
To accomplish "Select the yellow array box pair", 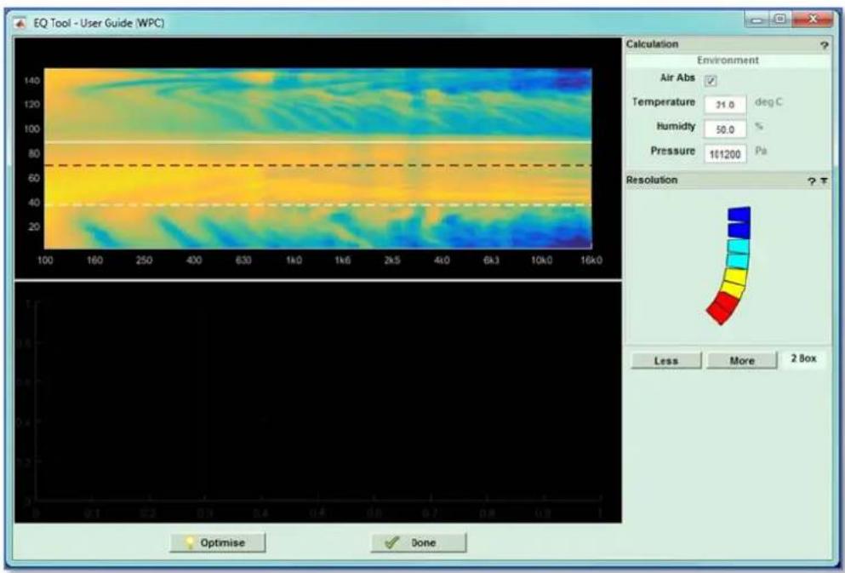I will (x=734, y=283).
